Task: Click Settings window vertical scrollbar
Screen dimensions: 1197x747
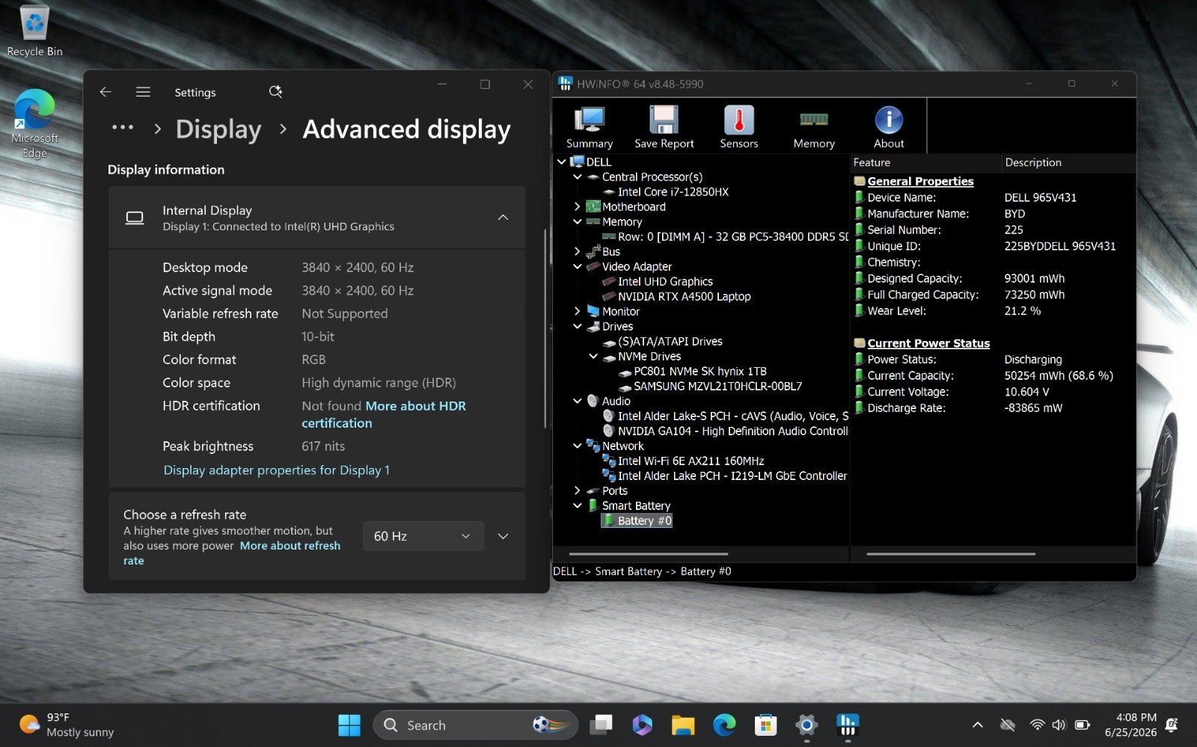Action: pos(545,329)
